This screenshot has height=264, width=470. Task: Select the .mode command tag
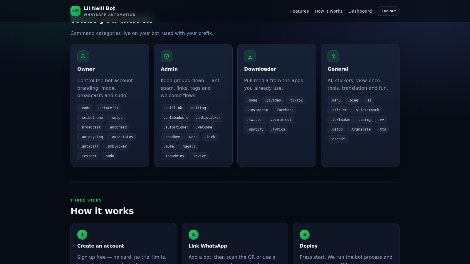[x=85, y=108]
